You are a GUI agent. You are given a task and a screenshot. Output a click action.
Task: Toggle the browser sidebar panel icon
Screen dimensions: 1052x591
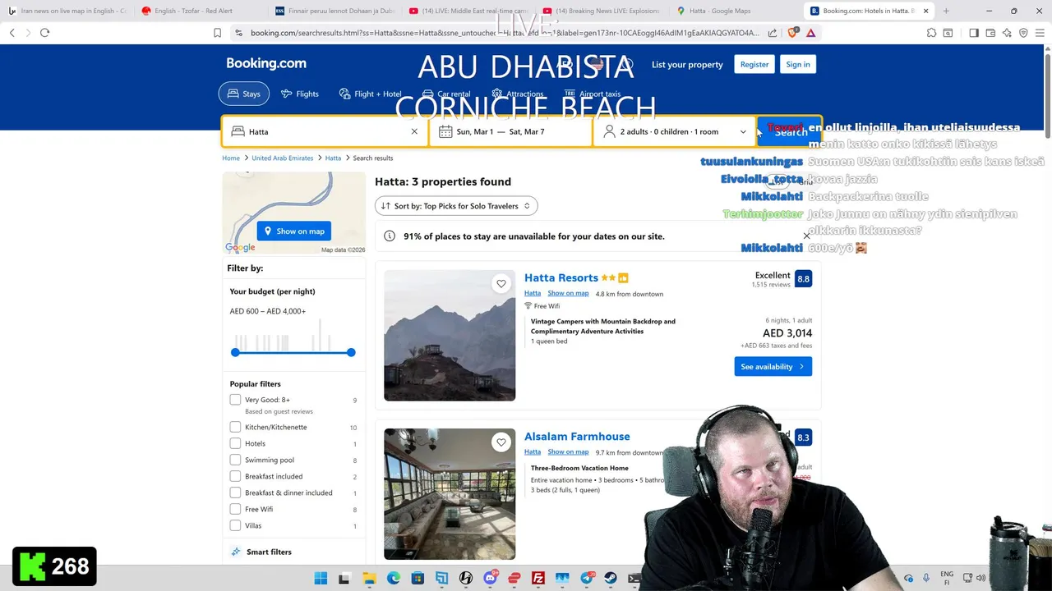974,33
